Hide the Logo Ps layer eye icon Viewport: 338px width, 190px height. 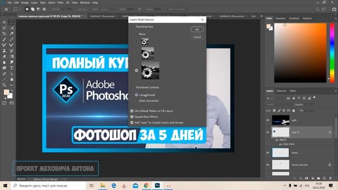[x=268, y=132]
